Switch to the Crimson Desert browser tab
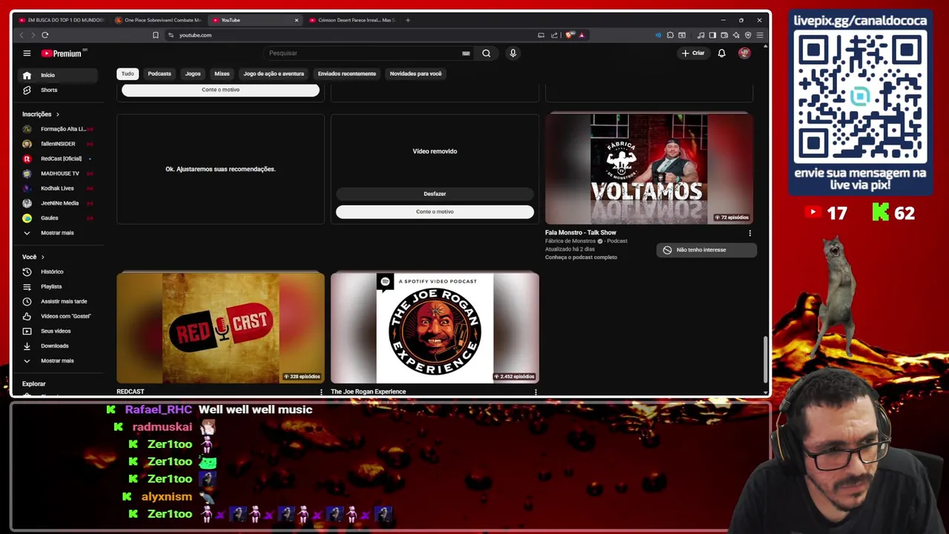Viewport: 949px width, 534px height. point(351,20)
